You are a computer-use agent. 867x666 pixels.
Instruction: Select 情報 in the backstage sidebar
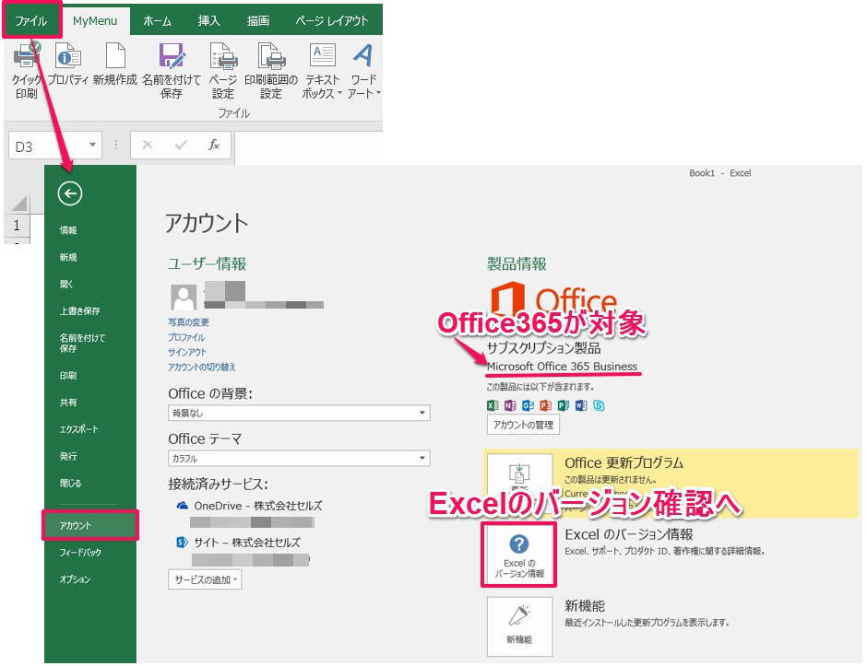[x=68, y=230]
